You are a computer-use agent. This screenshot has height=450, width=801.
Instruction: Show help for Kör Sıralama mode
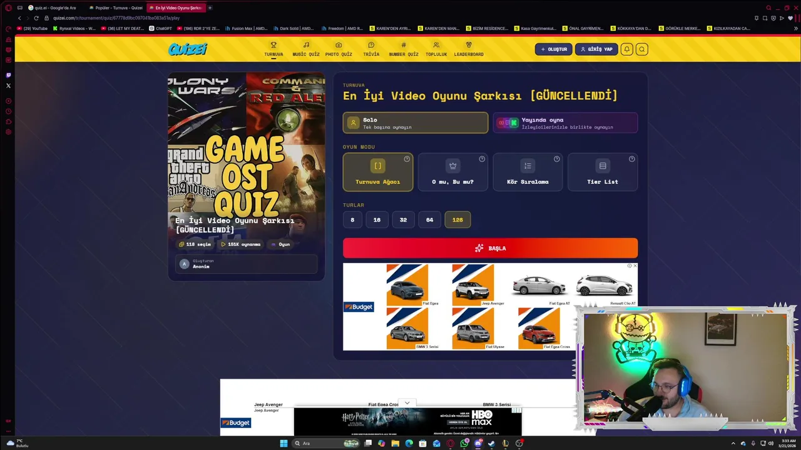point(557,159)
